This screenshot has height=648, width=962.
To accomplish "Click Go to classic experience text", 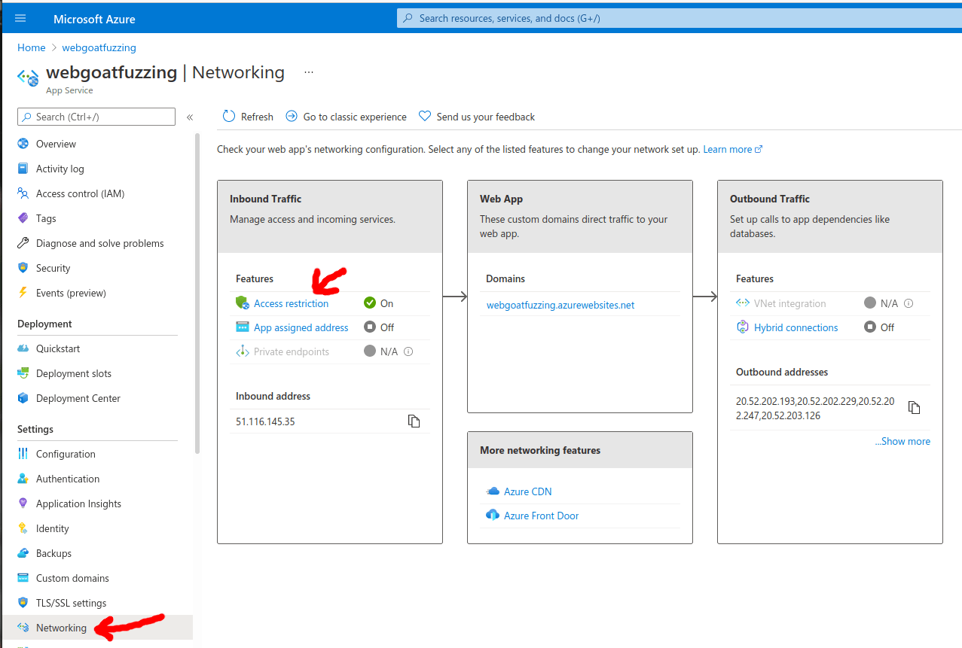I will tap(355, 117).
